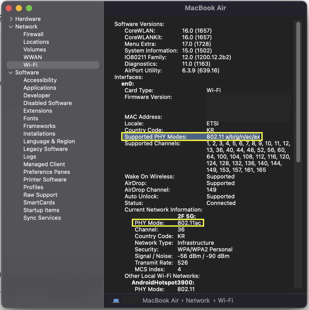The image size is (309, 310).
Task: Open Sync Services in sidebar
Action: point(42,218)
